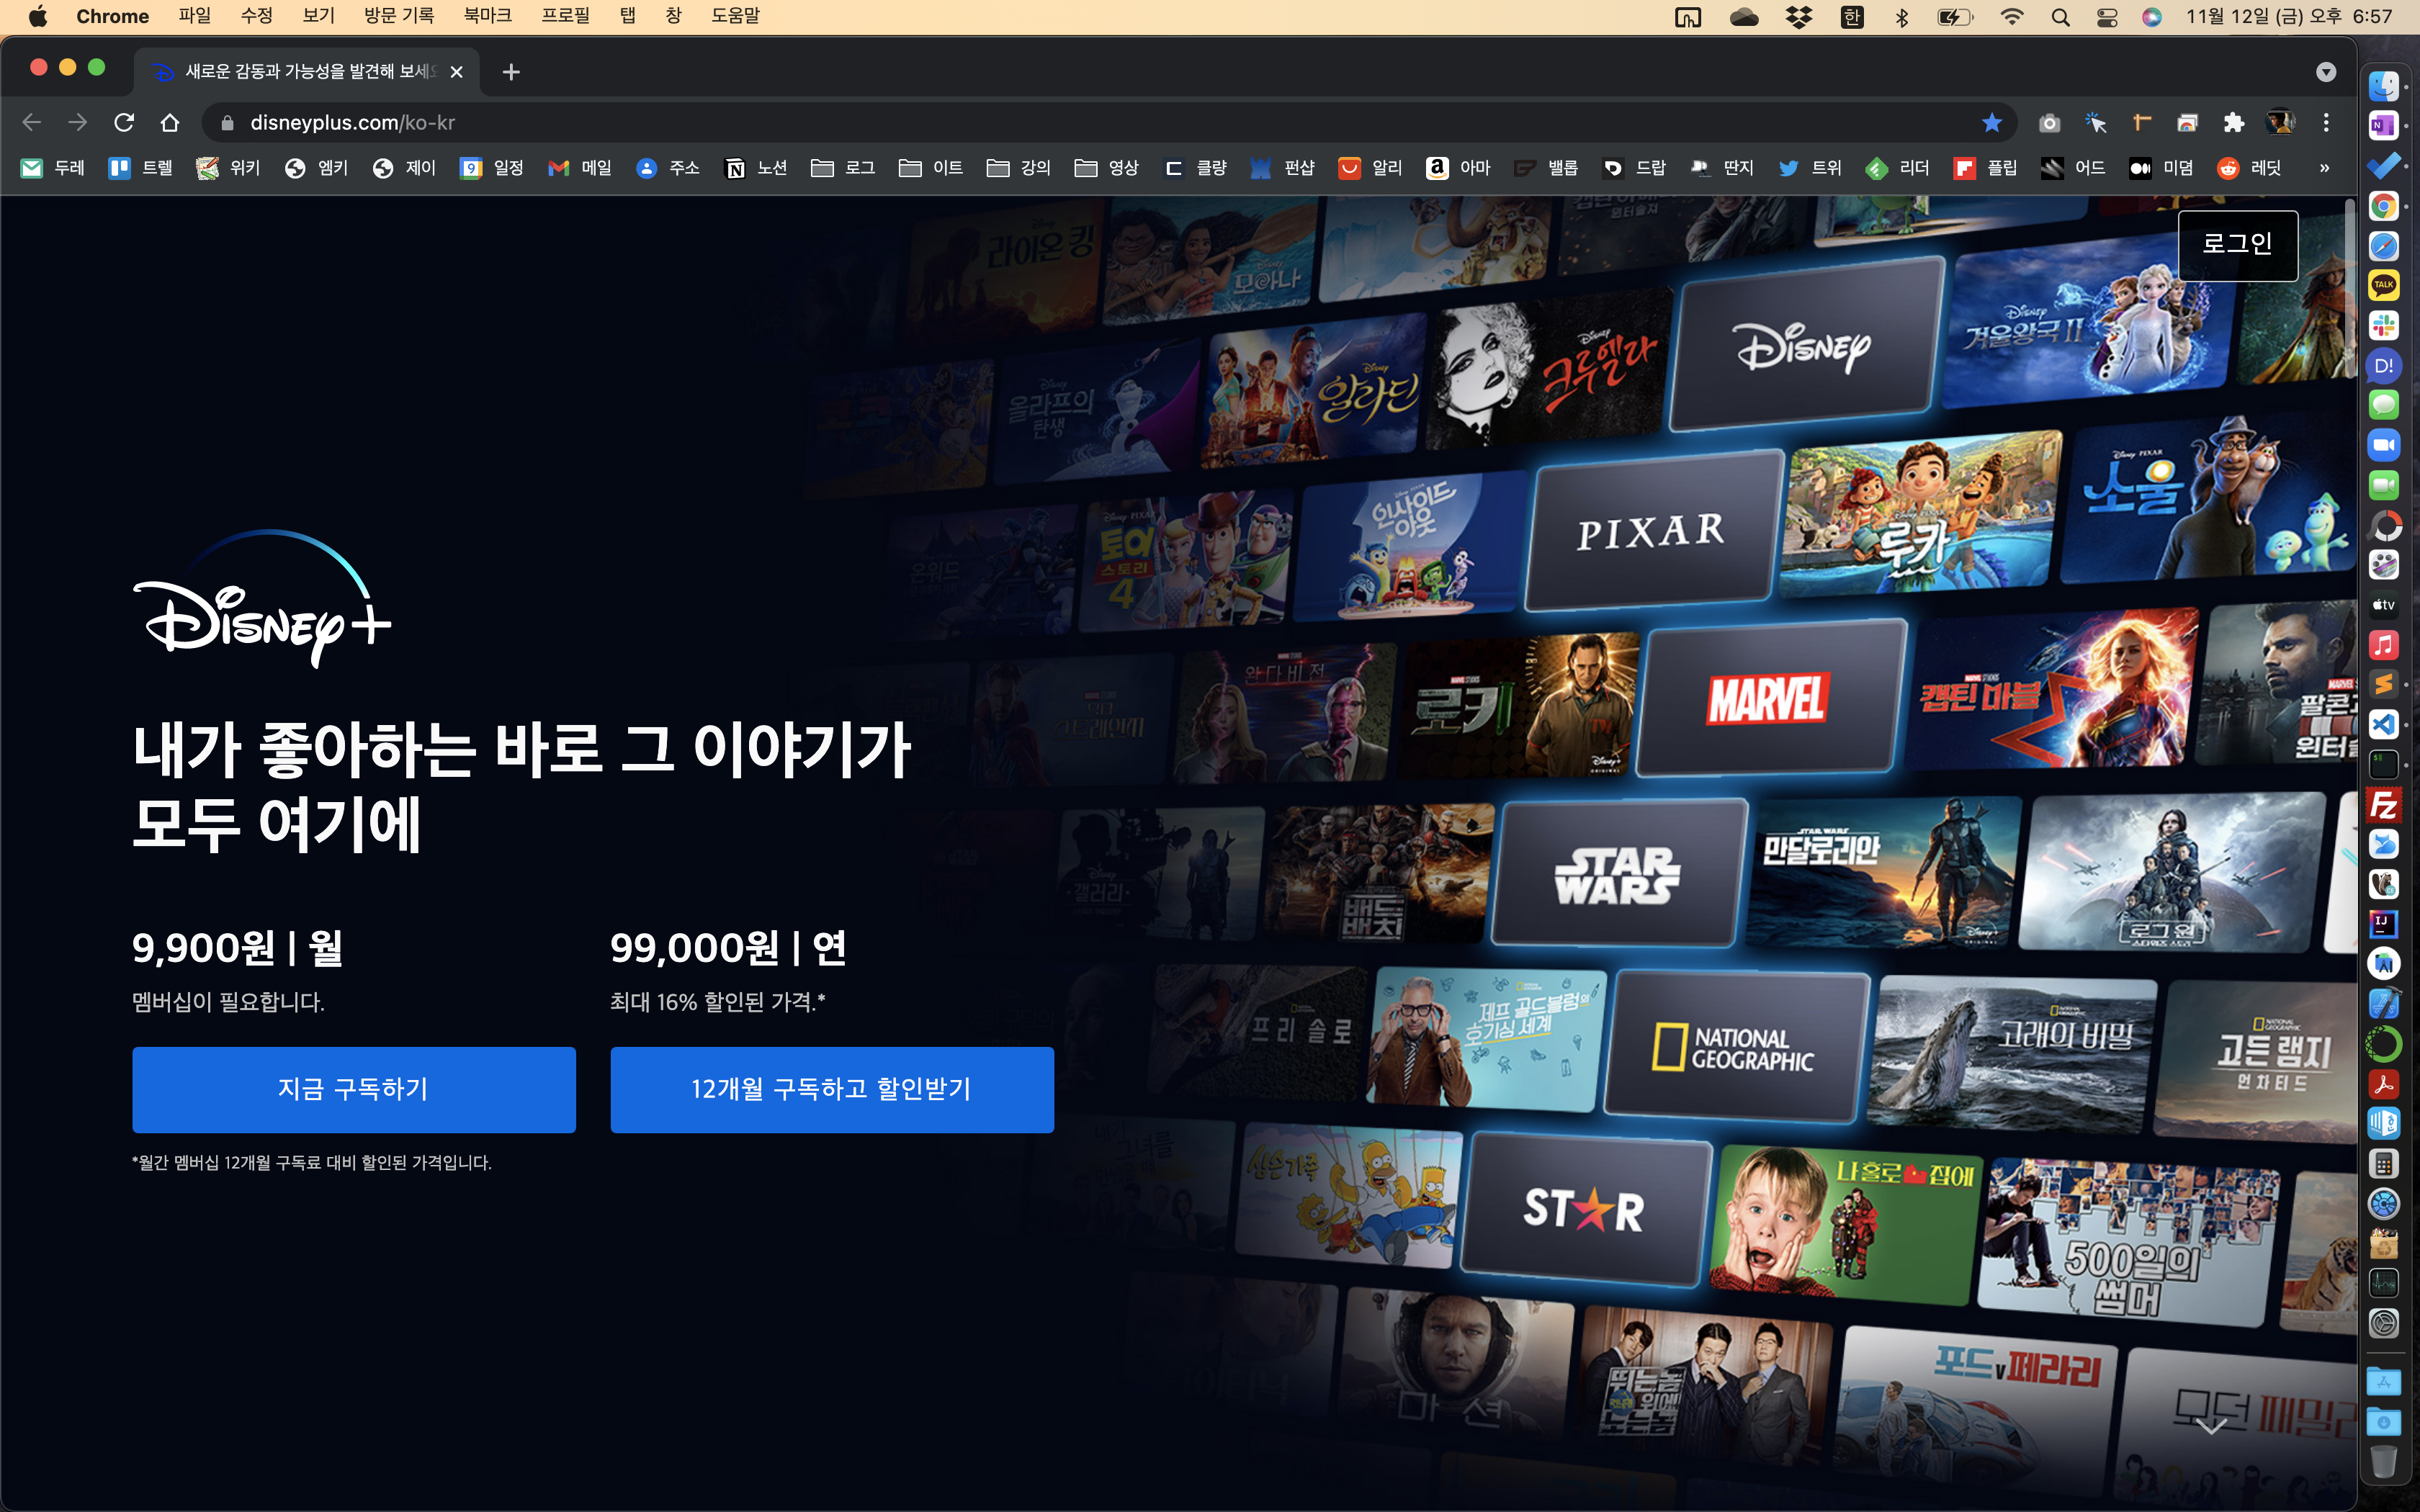Toggle the Korean input source indicator
2420x1512 pixels.
point(1851,16)
